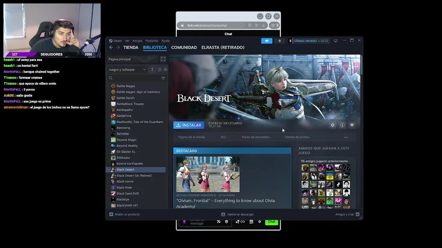Open the 'Olvium, Frontia!' news headline
The image size is (442, 248).
coord(225,204)
